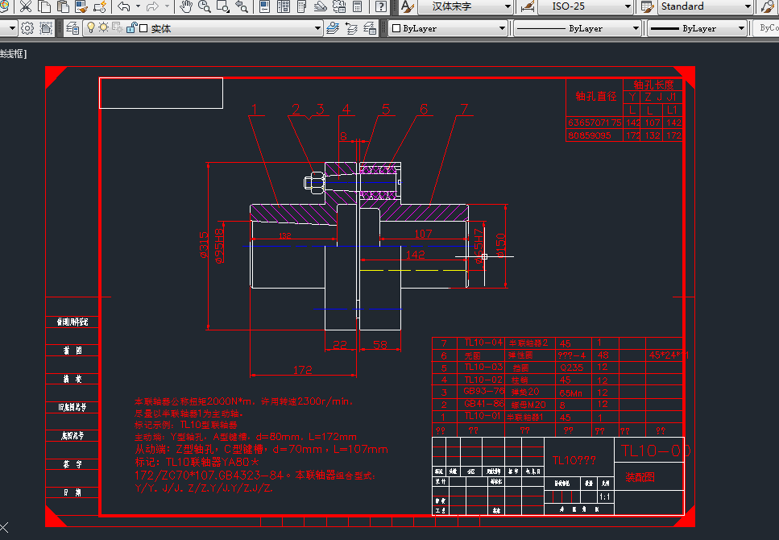Viewport: 779px width, 540px height.
Task: Open Workspace Settings gear icon
Action: 27,28
